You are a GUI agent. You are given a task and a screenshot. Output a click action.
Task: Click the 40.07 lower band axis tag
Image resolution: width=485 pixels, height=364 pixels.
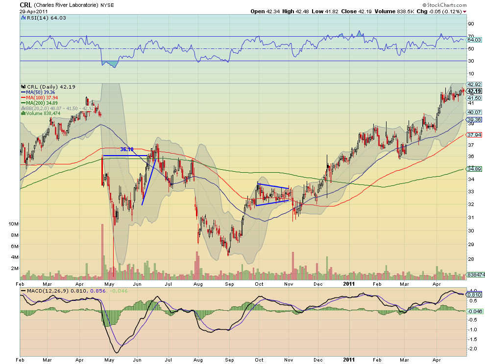coord(474,112)
